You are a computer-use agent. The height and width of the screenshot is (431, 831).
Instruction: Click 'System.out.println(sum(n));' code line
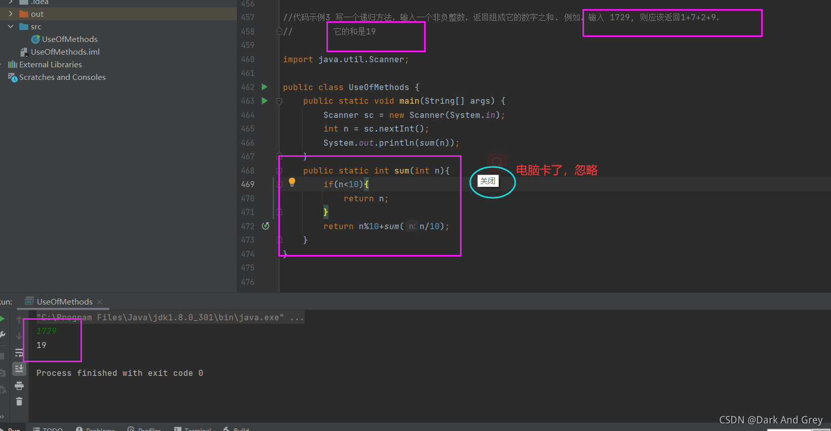(392, 143)
